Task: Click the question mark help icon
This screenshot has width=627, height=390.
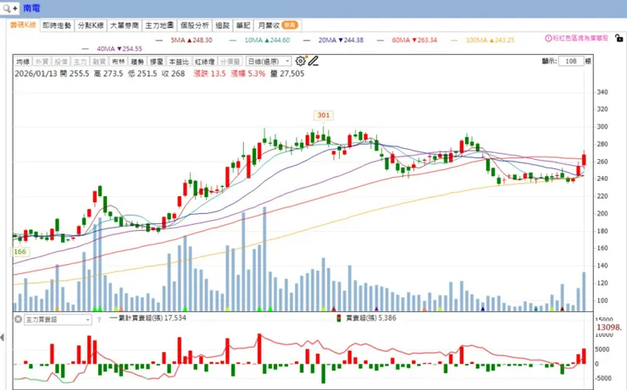Action: [x=99, y=319]
